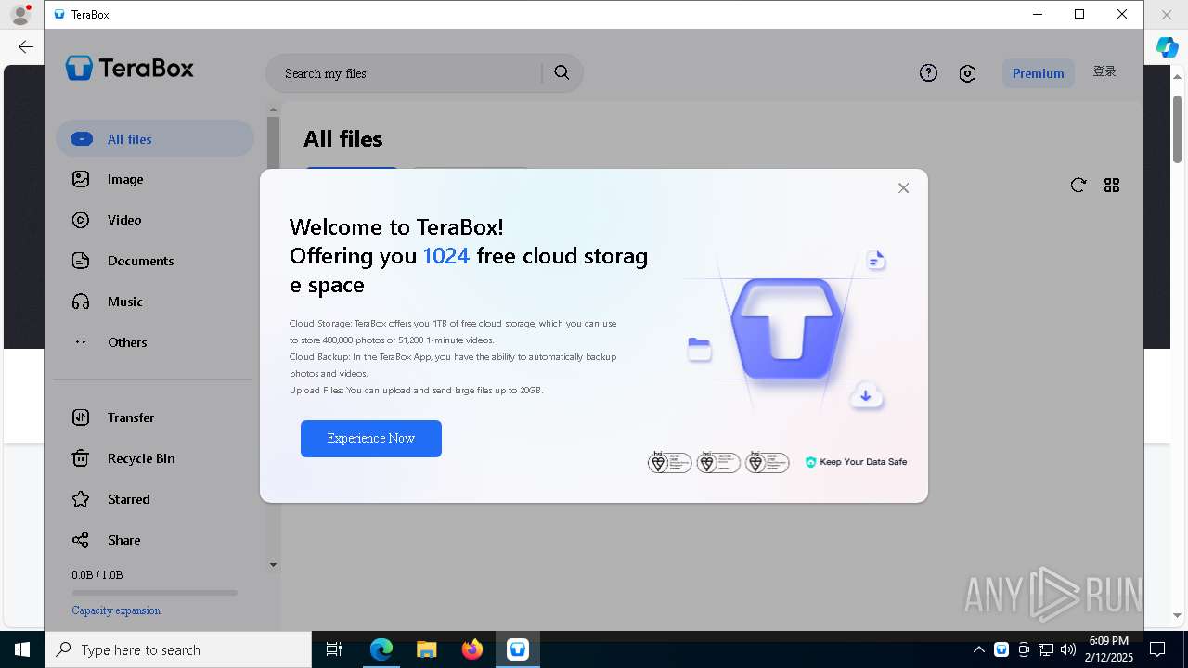Click the Premium button
Screen dimensions: 1188x668
1039,73
